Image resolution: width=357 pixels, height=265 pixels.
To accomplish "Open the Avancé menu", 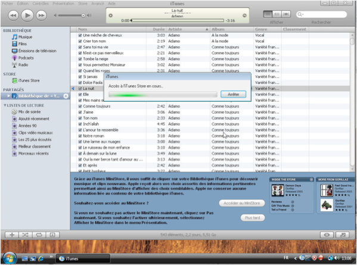I will pos(98,4).
